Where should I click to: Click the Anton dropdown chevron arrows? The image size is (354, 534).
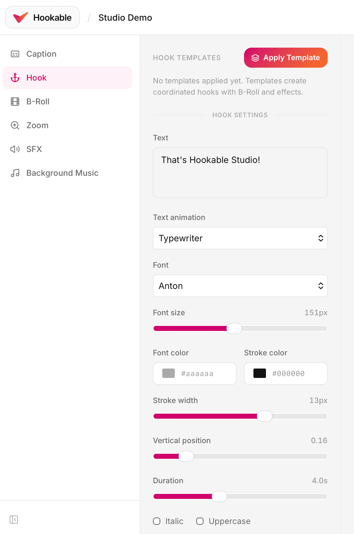point(321,286)
